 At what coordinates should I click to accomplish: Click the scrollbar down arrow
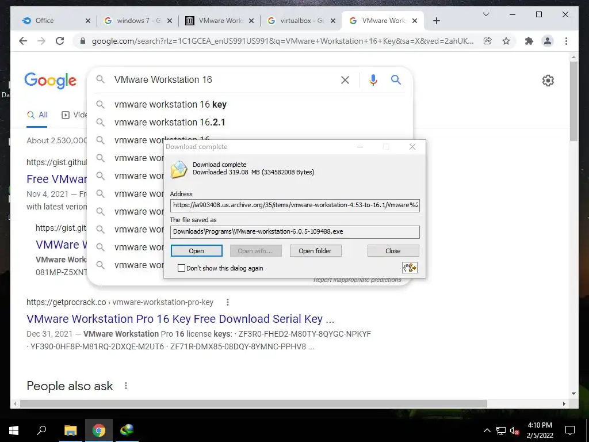point(573,394)
